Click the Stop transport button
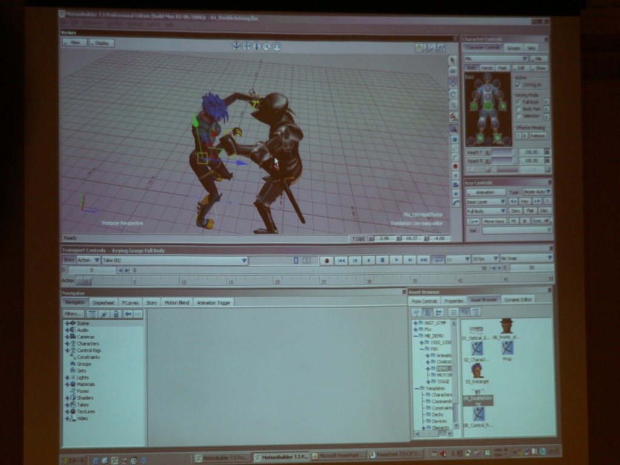The width and height of the screenshot is (620, 465). [382, 260]
